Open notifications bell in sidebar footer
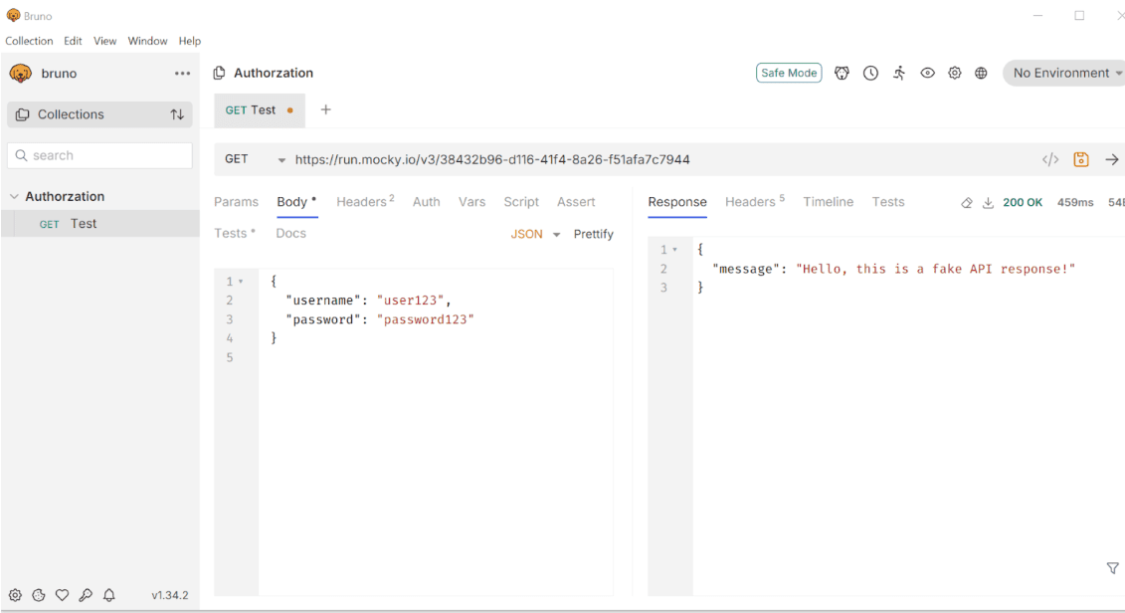 109,595
